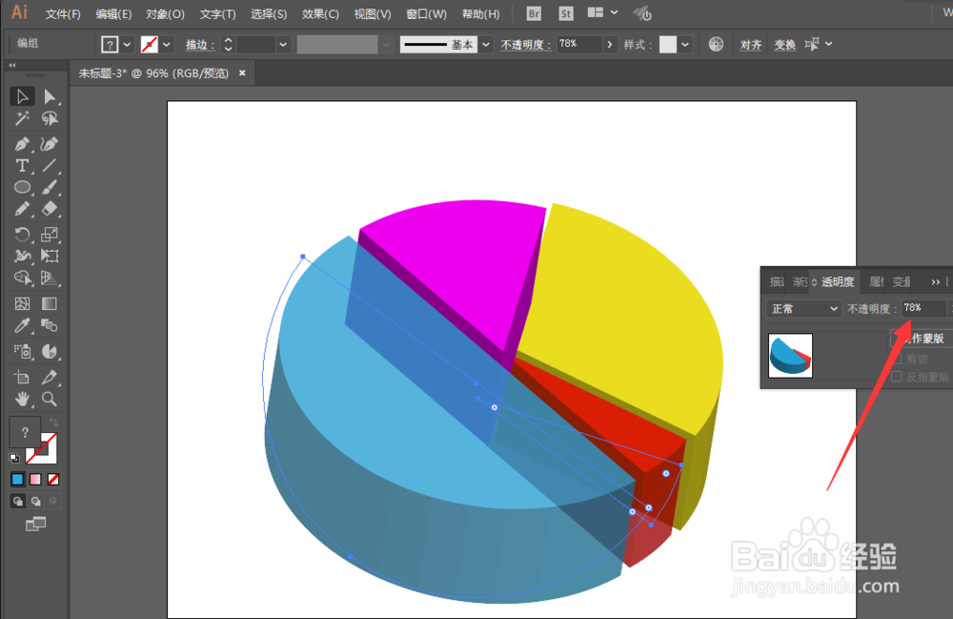The height and width of the screenshot is (619, 953).
Task: Select the Pie Graph tool
Action: coord(50,351)
